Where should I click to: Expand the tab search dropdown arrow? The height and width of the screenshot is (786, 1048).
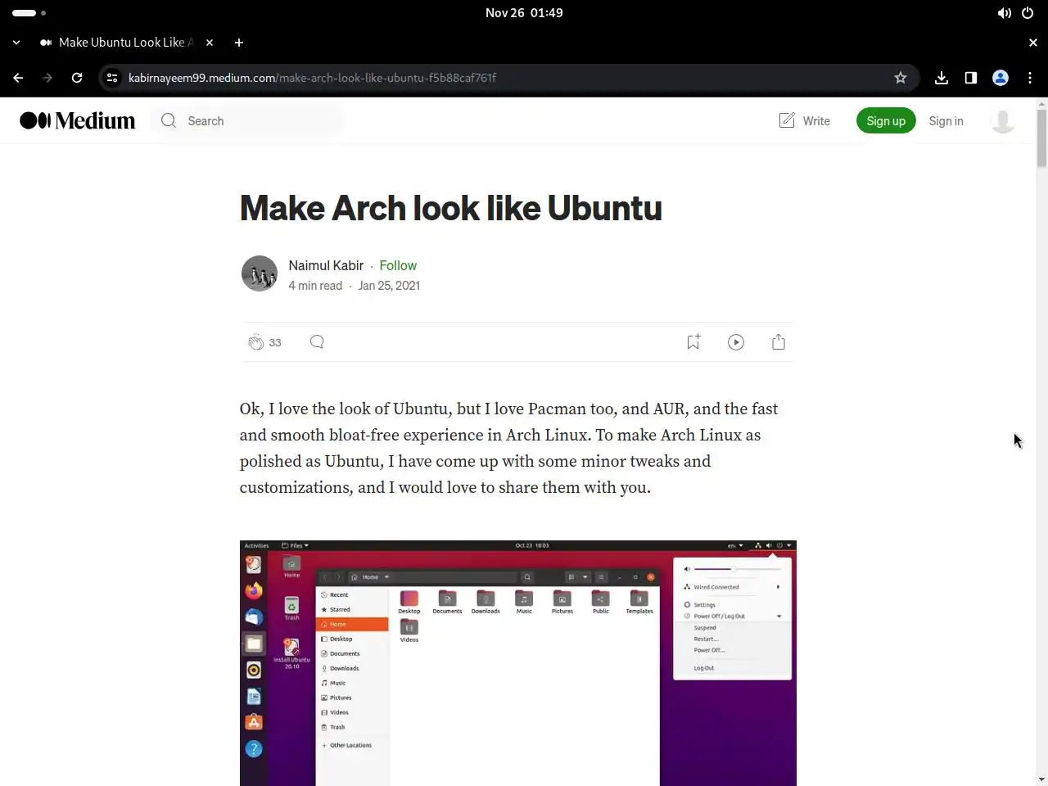click(x=16, y=43)
